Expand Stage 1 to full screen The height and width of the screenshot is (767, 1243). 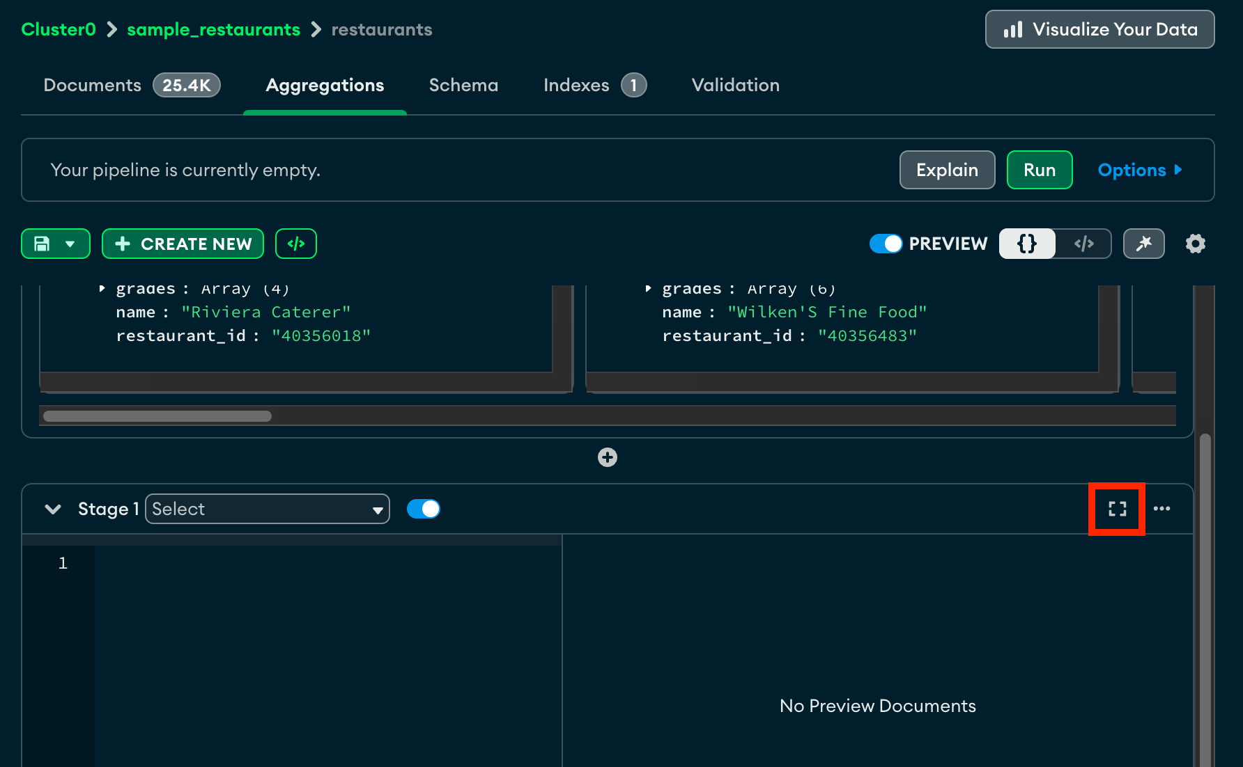pyautogui.click(x=1117, y=509)
